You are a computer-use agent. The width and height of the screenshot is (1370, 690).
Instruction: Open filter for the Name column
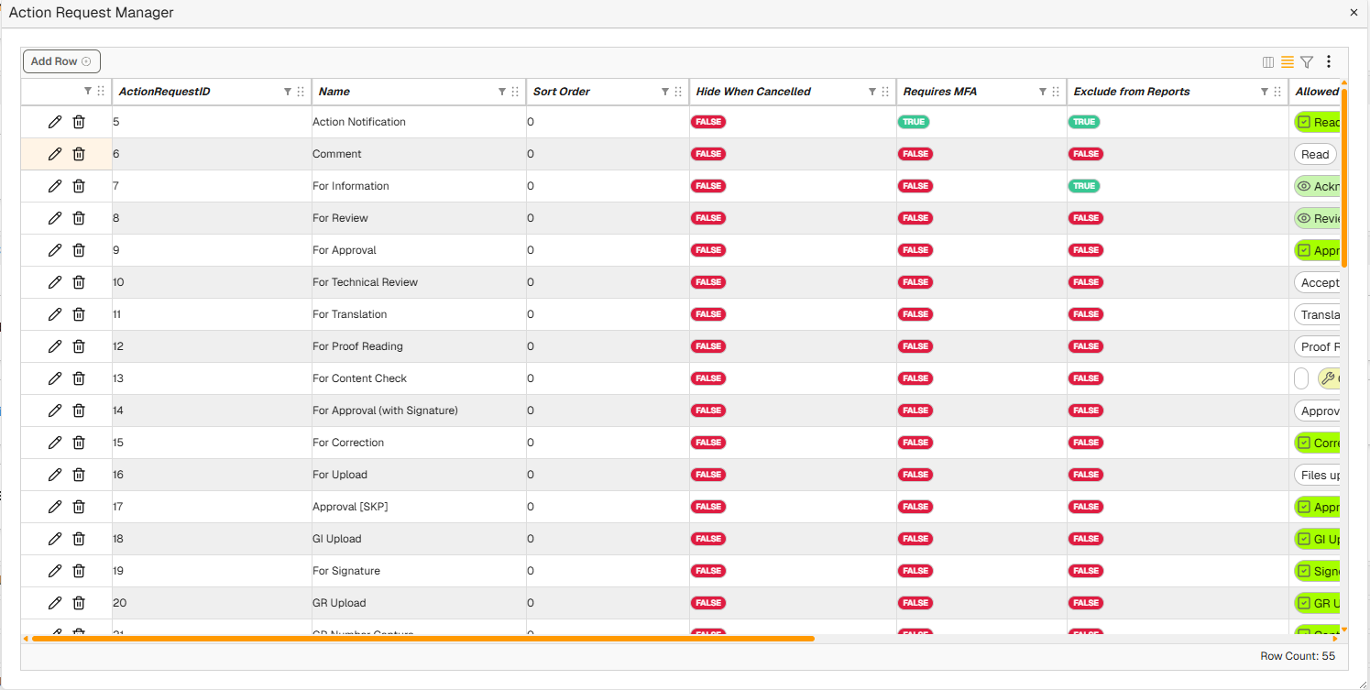coord(502,92)
